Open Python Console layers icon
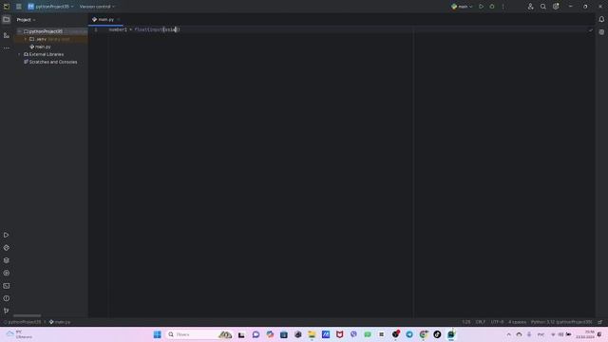 click(x=7, y=260)
